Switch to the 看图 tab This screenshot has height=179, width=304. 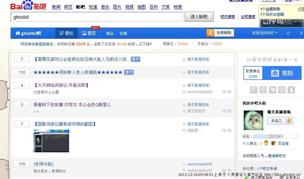[89, 33]
